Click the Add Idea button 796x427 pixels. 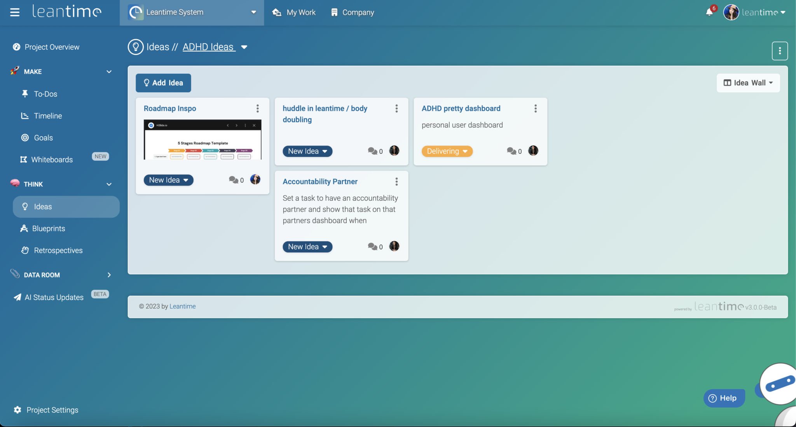[163, 83]
